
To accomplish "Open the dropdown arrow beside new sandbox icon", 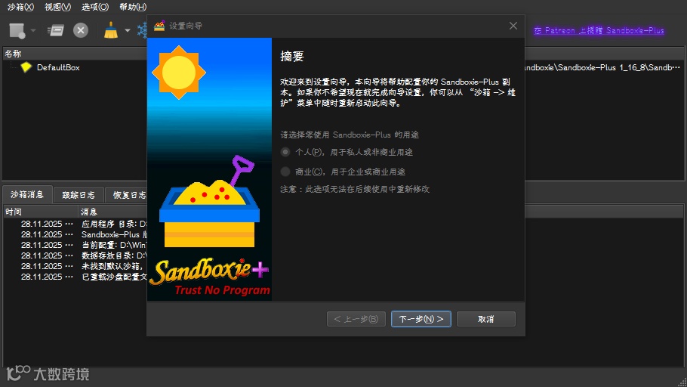I will [x=33, y=31].
